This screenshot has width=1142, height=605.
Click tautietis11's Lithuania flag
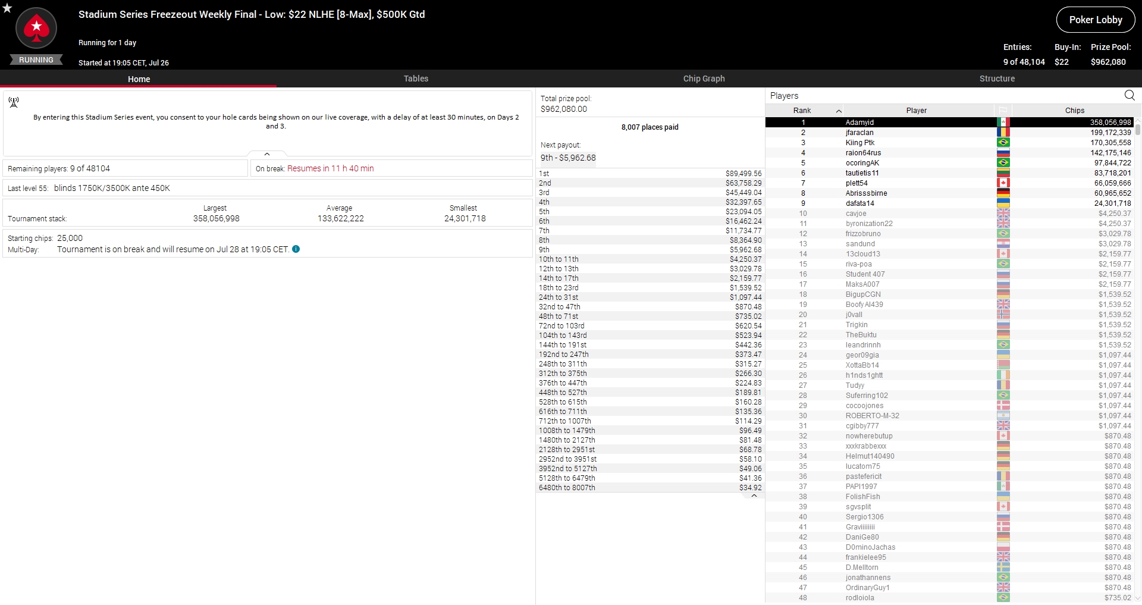[x=1003, y=173]
